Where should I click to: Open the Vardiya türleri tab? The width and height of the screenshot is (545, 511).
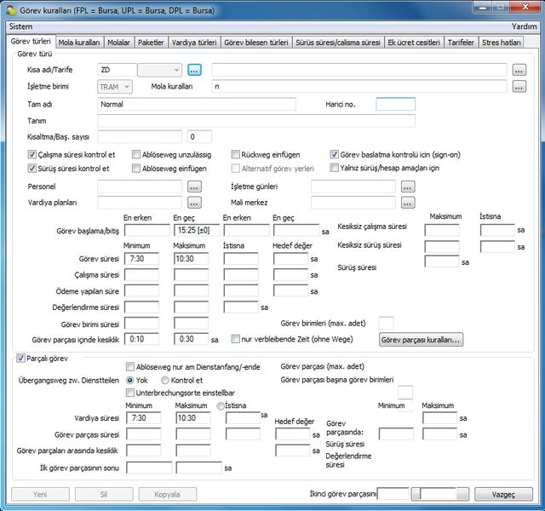point(194,43)
